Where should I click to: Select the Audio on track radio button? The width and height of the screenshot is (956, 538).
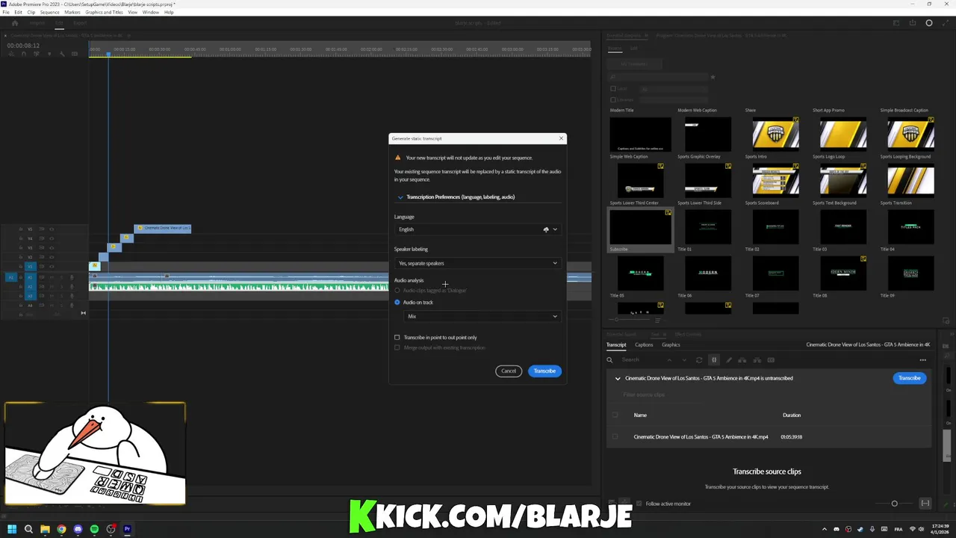(397, 303)
